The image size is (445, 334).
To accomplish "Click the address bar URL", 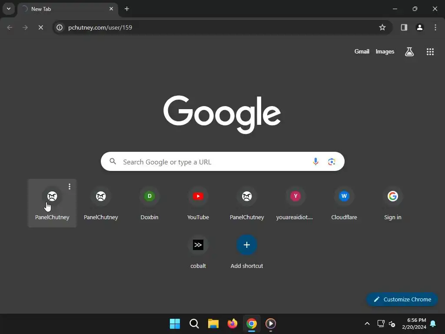I will coord(100,27).
